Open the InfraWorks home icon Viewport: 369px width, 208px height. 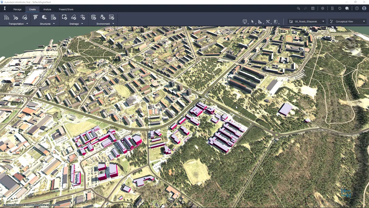(x=5, y=9)
